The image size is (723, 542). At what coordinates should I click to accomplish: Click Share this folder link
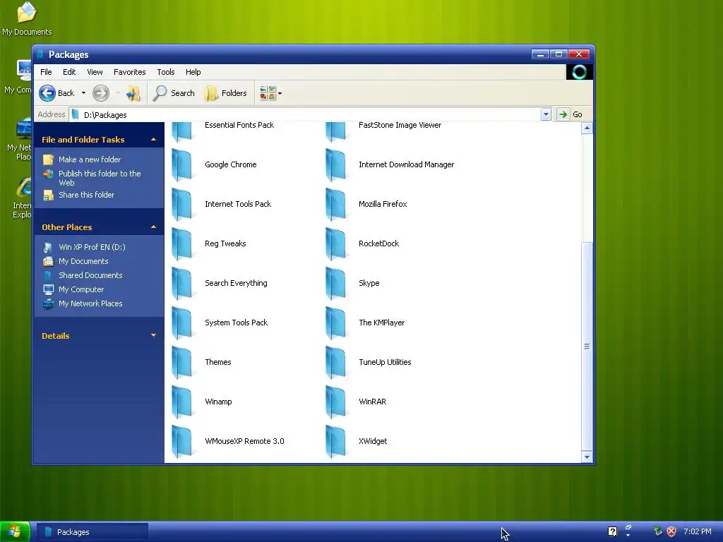click(x=86, y=195)
